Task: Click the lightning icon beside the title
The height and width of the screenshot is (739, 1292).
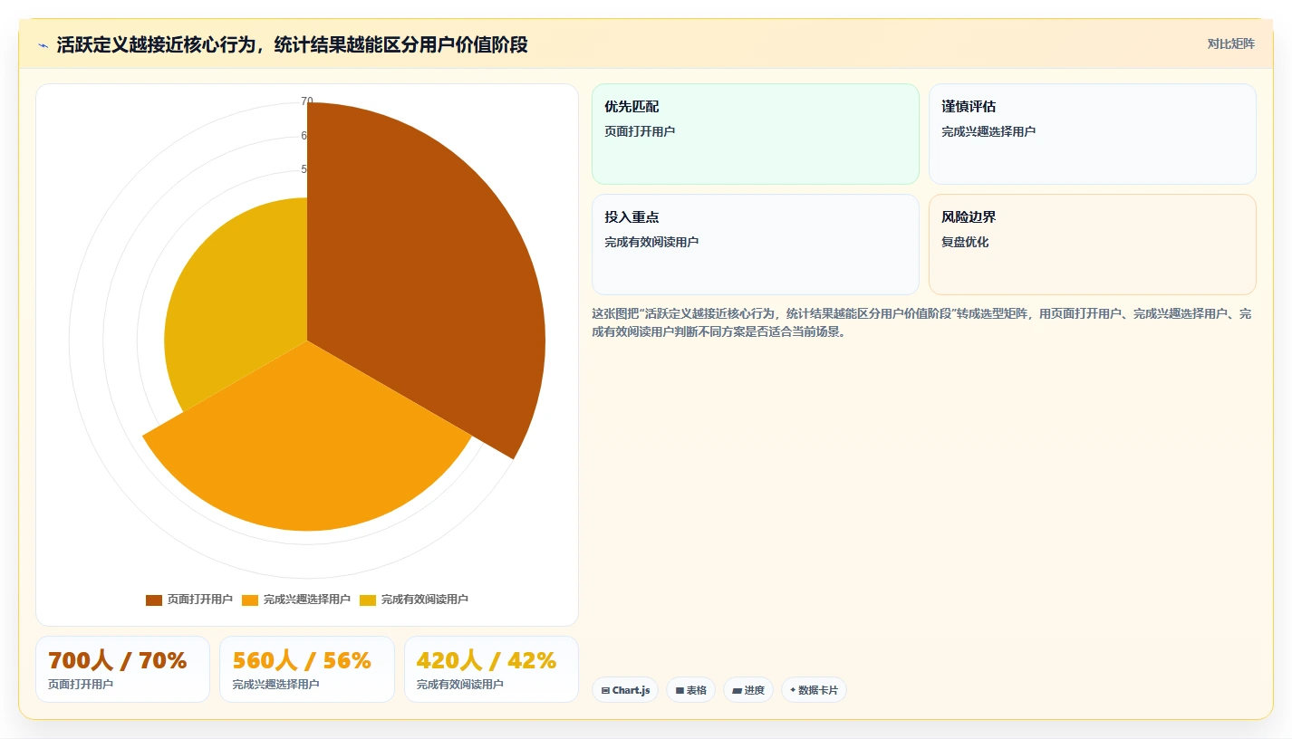Action: pos(43,45)
